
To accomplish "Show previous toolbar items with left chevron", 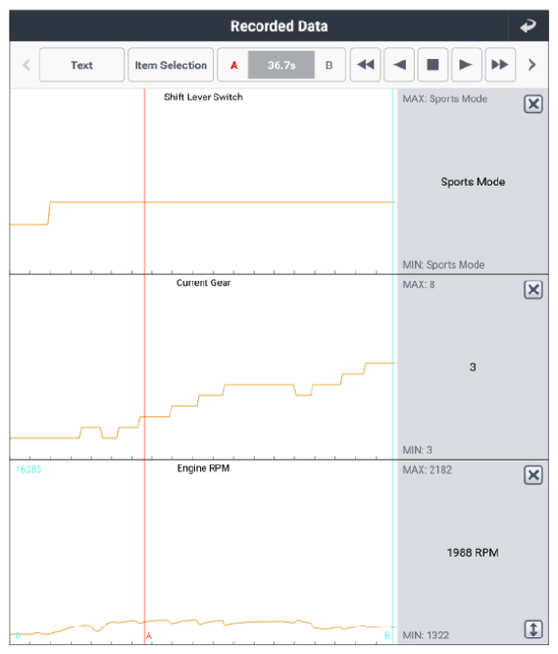I will (26, 65).
